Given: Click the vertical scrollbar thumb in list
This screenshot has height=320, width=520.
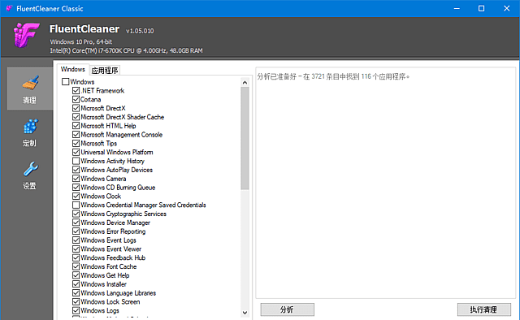Looking at the screenshot, I should click(245, 138).
